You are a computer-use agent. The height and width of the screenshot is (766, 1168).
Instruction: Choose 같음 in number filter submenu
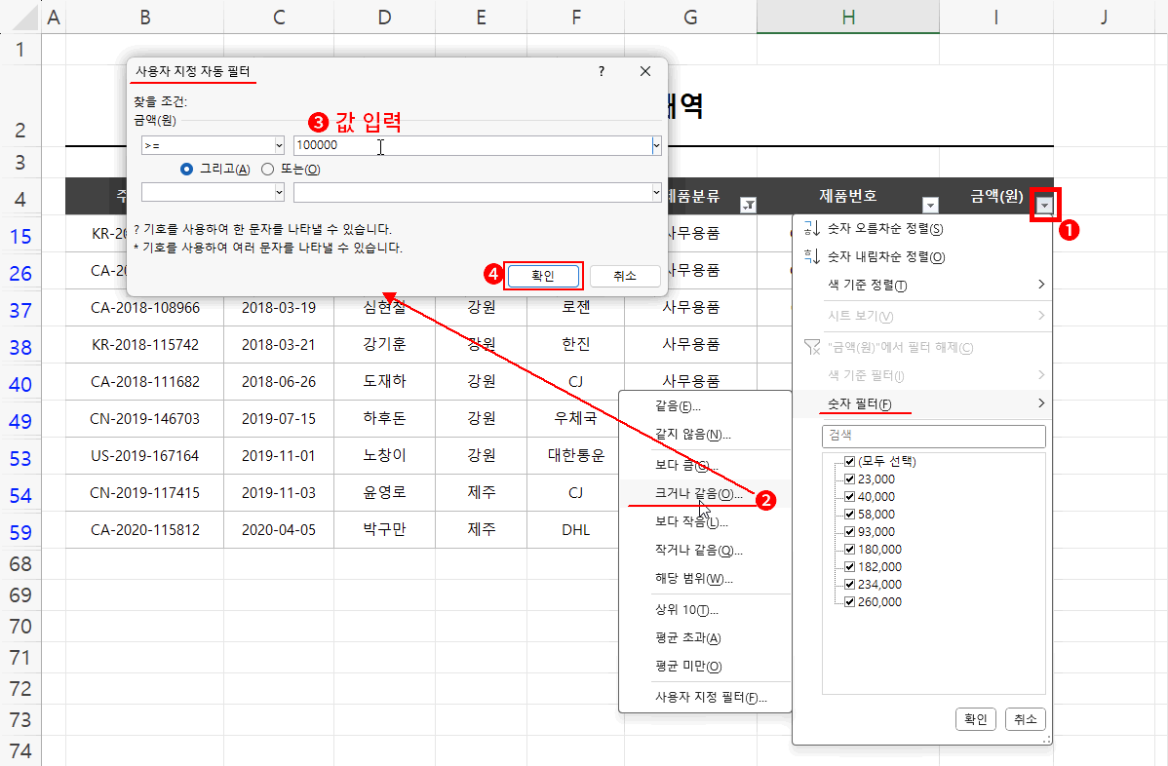tap(705, 406)
